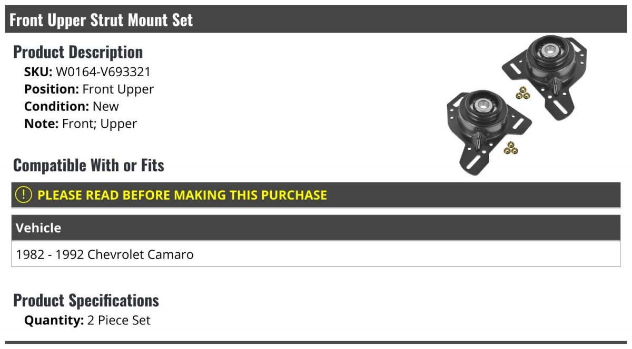Click the Quantity: 2 Piece Set line
The height and width of the screenshot is (349, 632).
pyautogui.click(x=87, y=320)
